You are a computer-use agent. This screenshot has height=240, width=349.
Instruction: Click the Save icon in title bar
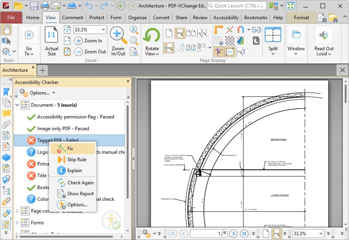pyautogui.click(x=34, y=5)
